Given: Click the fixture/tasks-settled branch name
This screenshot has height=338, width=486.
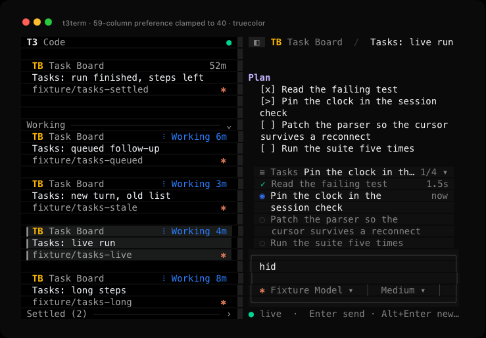Looking at the screenshot, I should [x=90, y=89].
